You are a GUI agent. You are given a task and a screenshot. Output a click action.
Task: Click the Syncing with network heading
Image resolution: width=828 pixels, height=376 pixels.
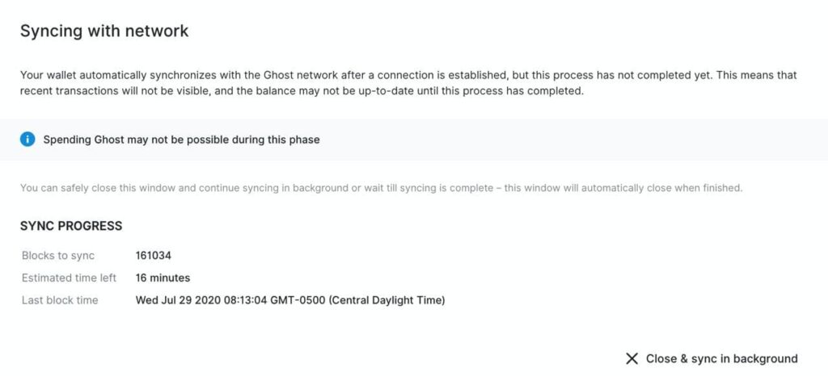[103, 31]
